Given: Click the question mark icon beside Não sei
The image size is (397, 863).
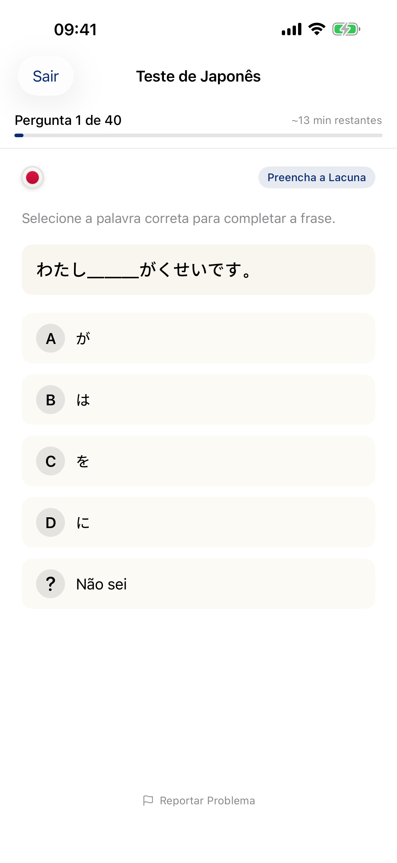Looking at the screenshot, I should pyautogui.click(x=51, y=583).
